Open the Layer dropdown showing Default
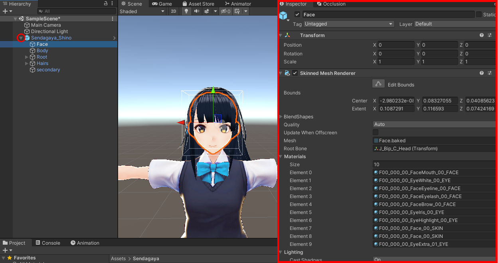The height and width of the screenshot is (263, 498). coord(455,24)
